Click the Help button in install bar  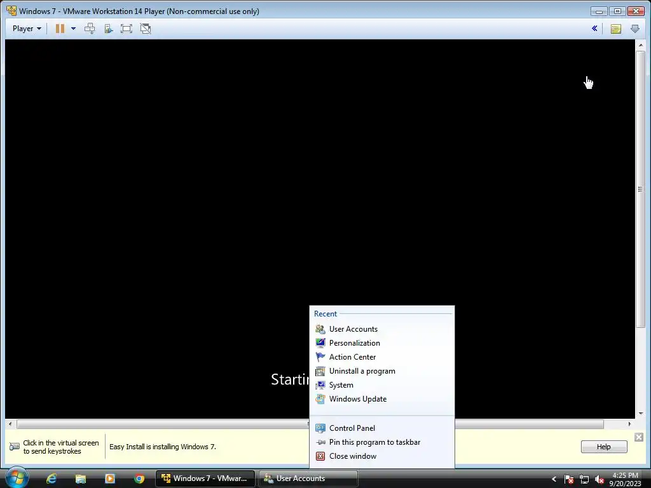pos(604,447)
